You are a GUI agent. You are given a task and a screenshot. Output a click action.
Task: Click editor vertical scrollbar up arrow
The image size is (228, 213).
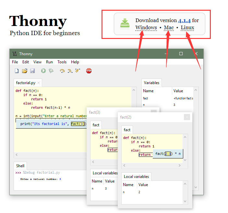coord(134,90)
